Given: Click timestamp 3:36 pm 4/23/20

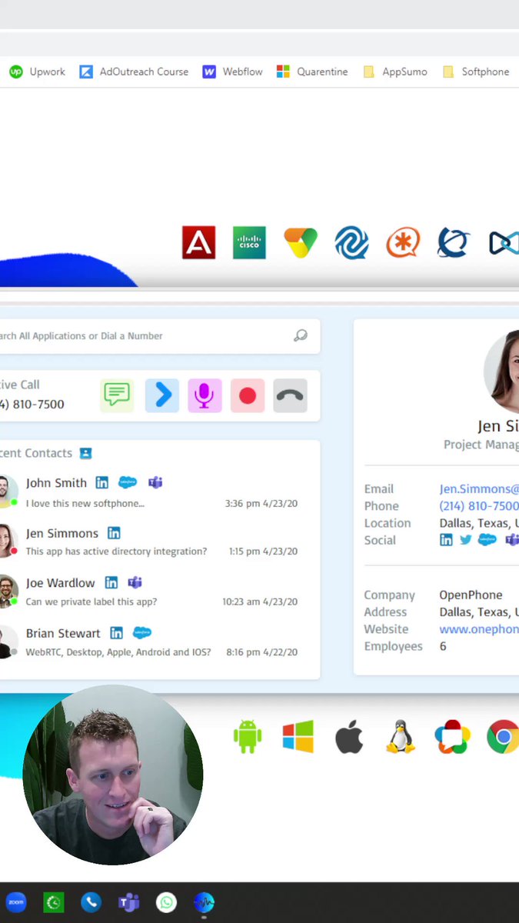Looking at the screenshot, I should (261, 504).
